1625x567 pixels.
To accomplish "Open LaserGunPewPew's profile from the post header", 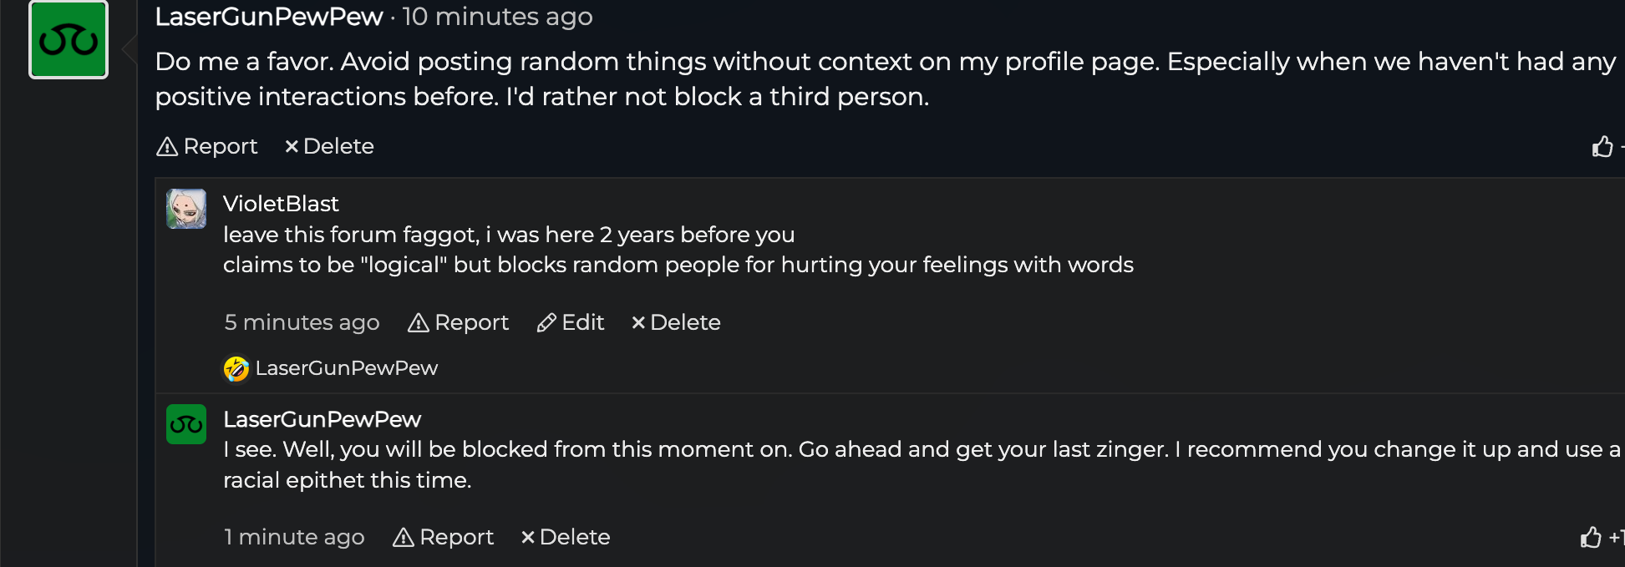I will 269,17.
